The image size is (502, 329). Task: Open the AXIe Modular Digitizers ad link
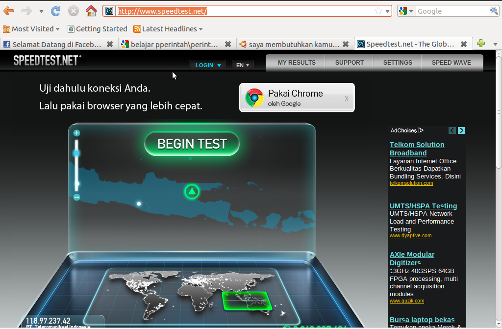[x=412, y=258]
